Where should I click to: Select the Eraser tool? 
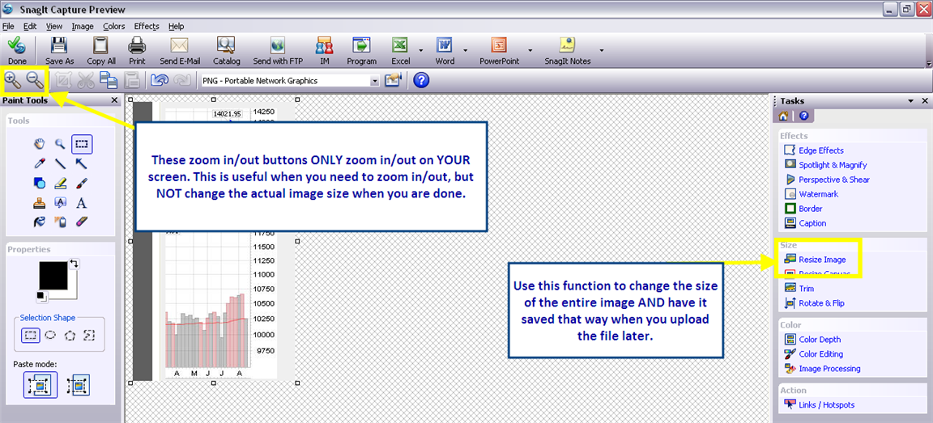tap(82, 222)
